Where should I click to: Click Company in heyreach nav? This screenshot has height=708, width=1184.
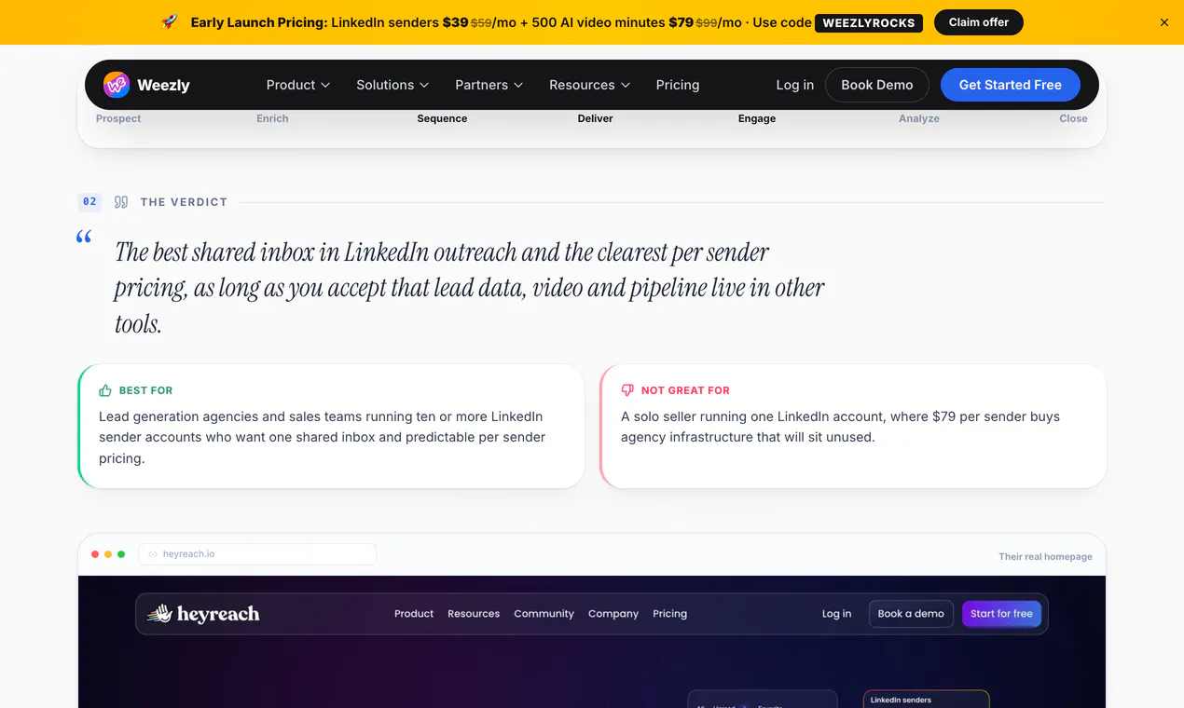pyautogui.click(x=613, y=614)
